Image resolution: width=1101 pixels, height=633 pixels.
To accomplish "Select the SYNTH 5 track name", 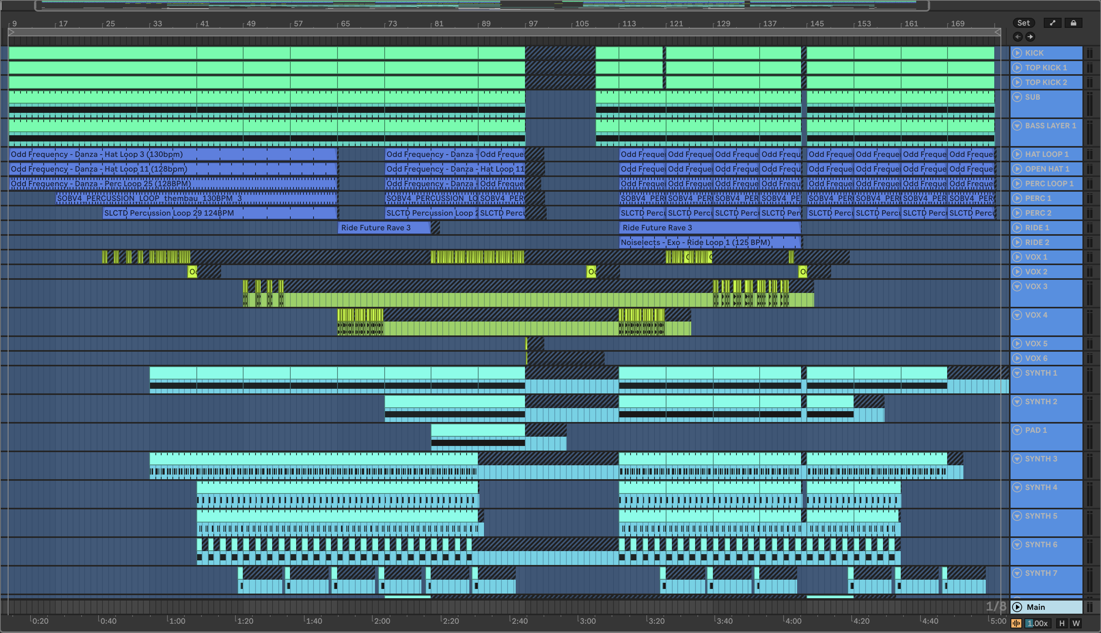I will click(x=1041, y=516).
